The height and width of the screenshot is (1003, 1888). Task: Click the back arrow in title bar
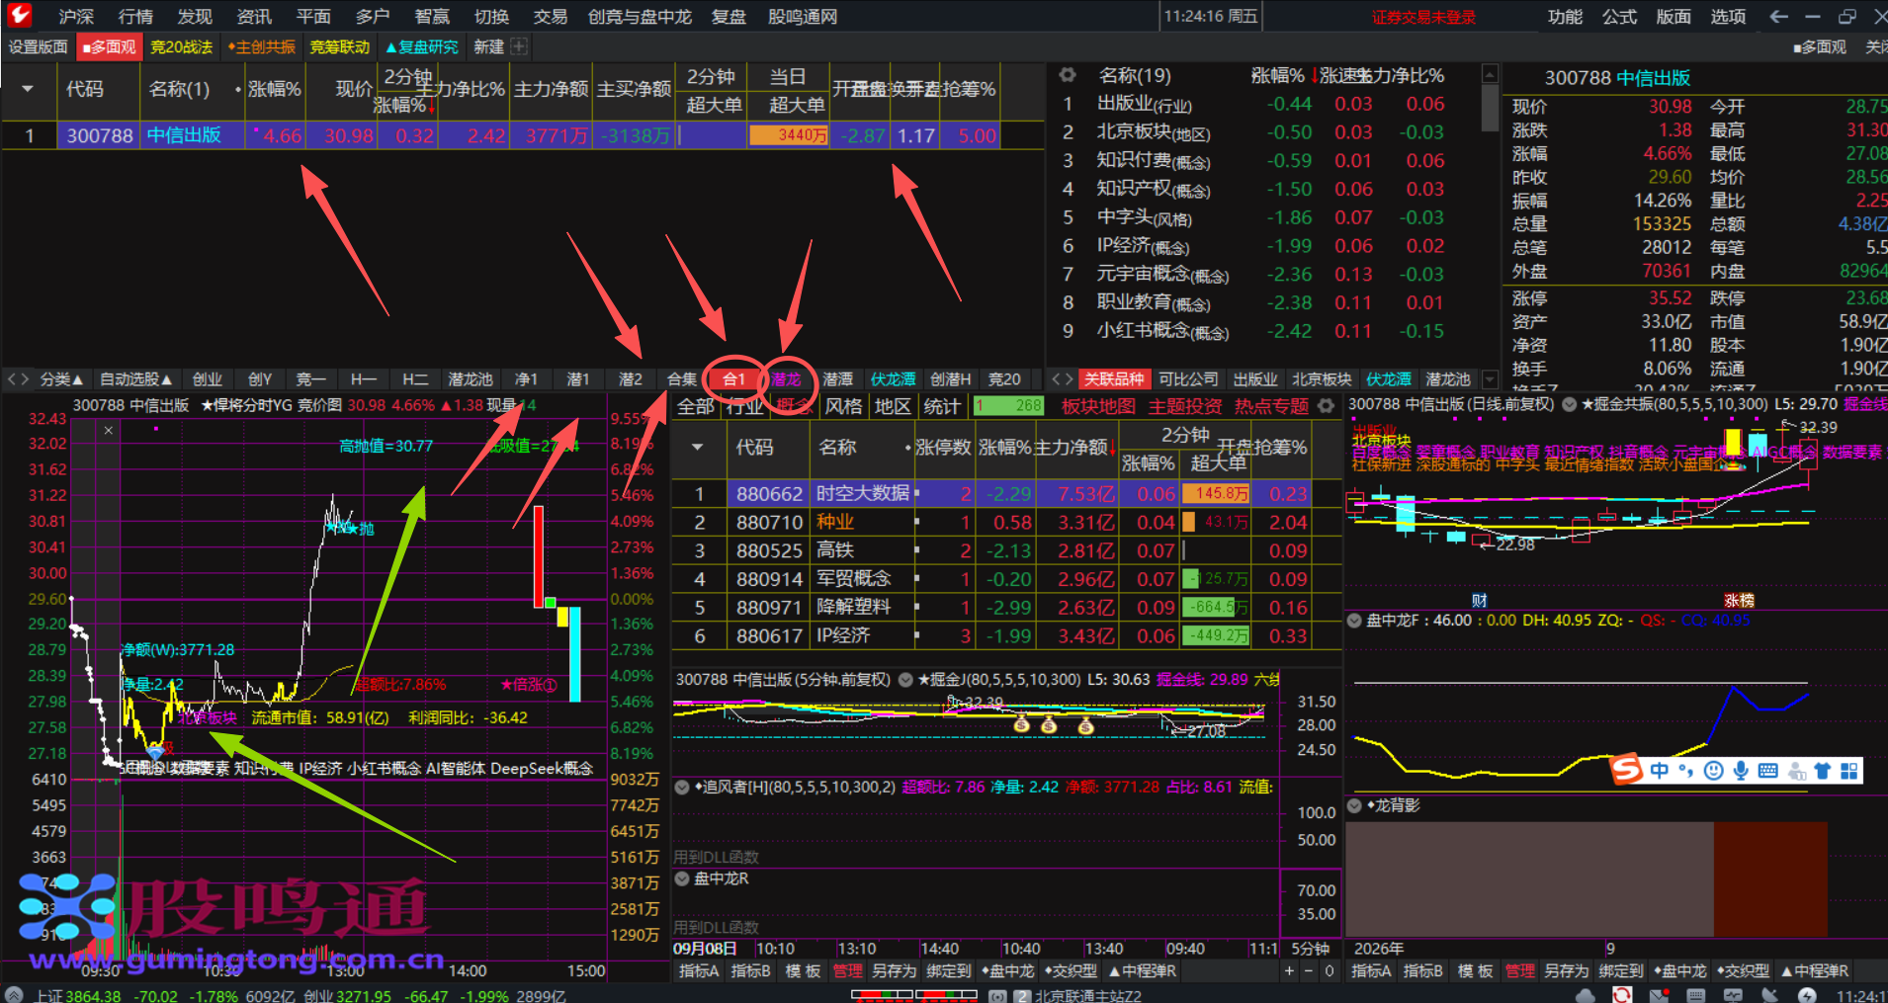point(1778,17)
